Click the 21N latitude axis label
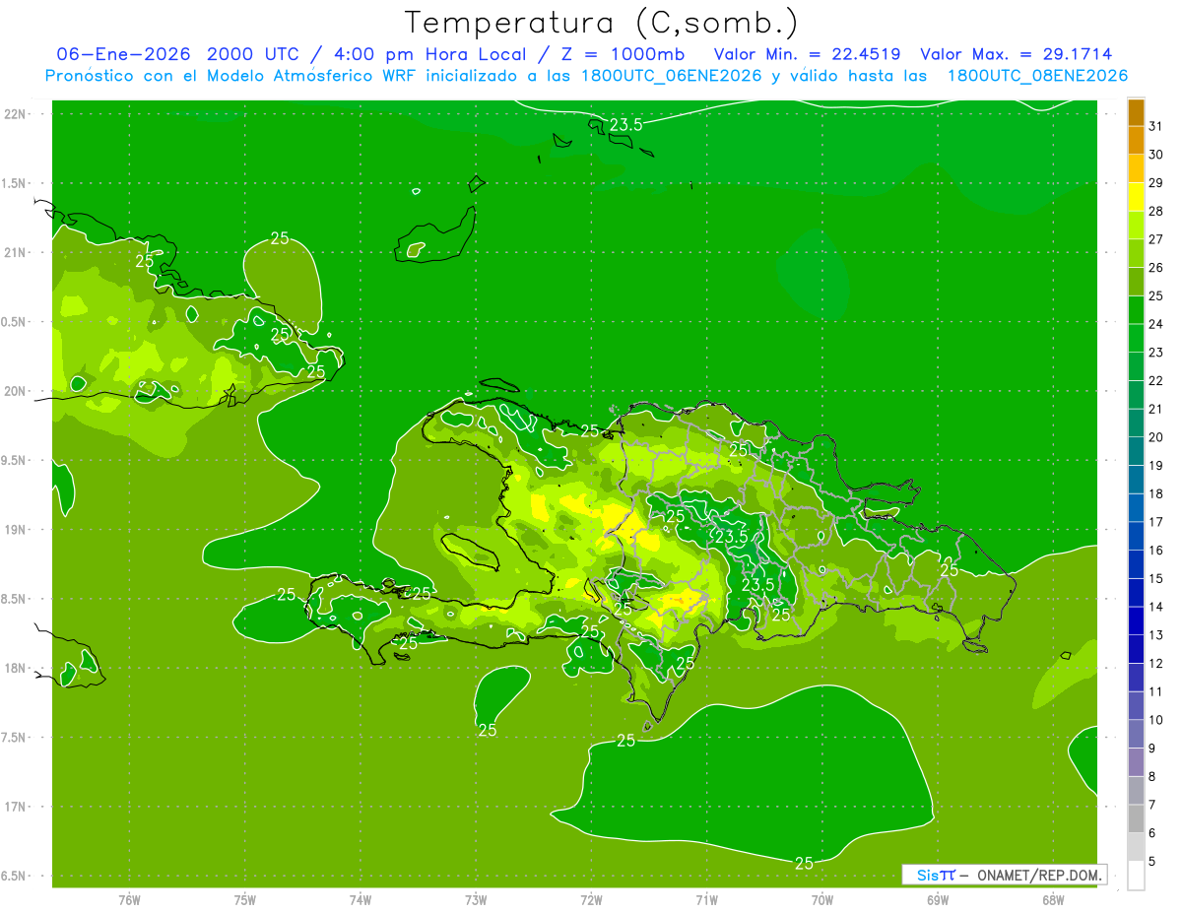The image size is (1182, 913). click(x=15, y=252)
